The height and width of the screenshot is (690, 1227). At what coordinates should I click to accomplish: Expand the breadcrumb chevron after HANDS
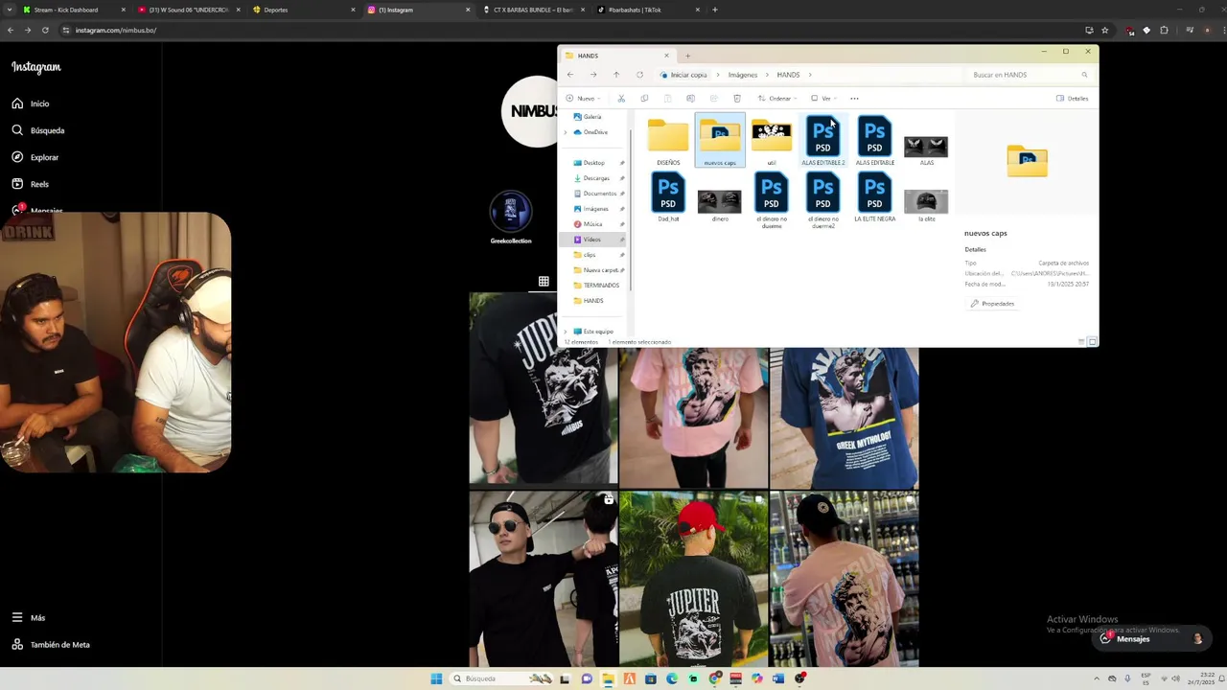(810, 75)
